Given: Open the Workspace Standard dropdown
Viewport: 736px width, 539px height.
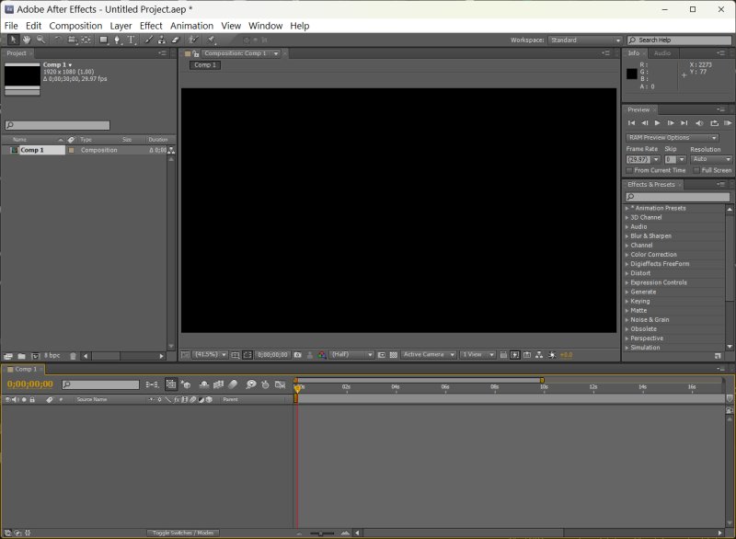Looking at the screenshot, I should coord(585,40).
